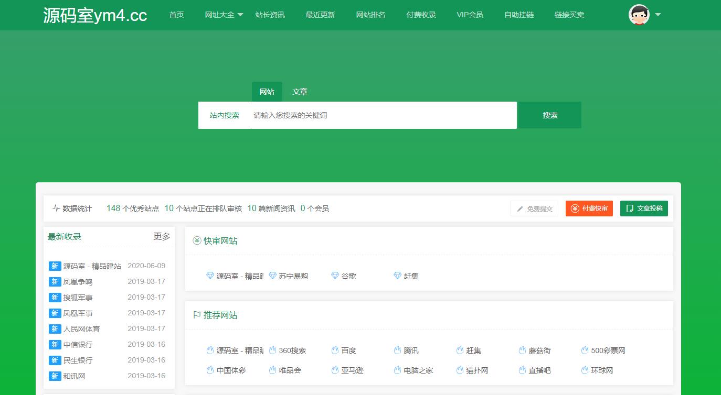Click the flag icon beside 推荐网站
This screenshot has width=721, height=395.
(x=197, y=315)
